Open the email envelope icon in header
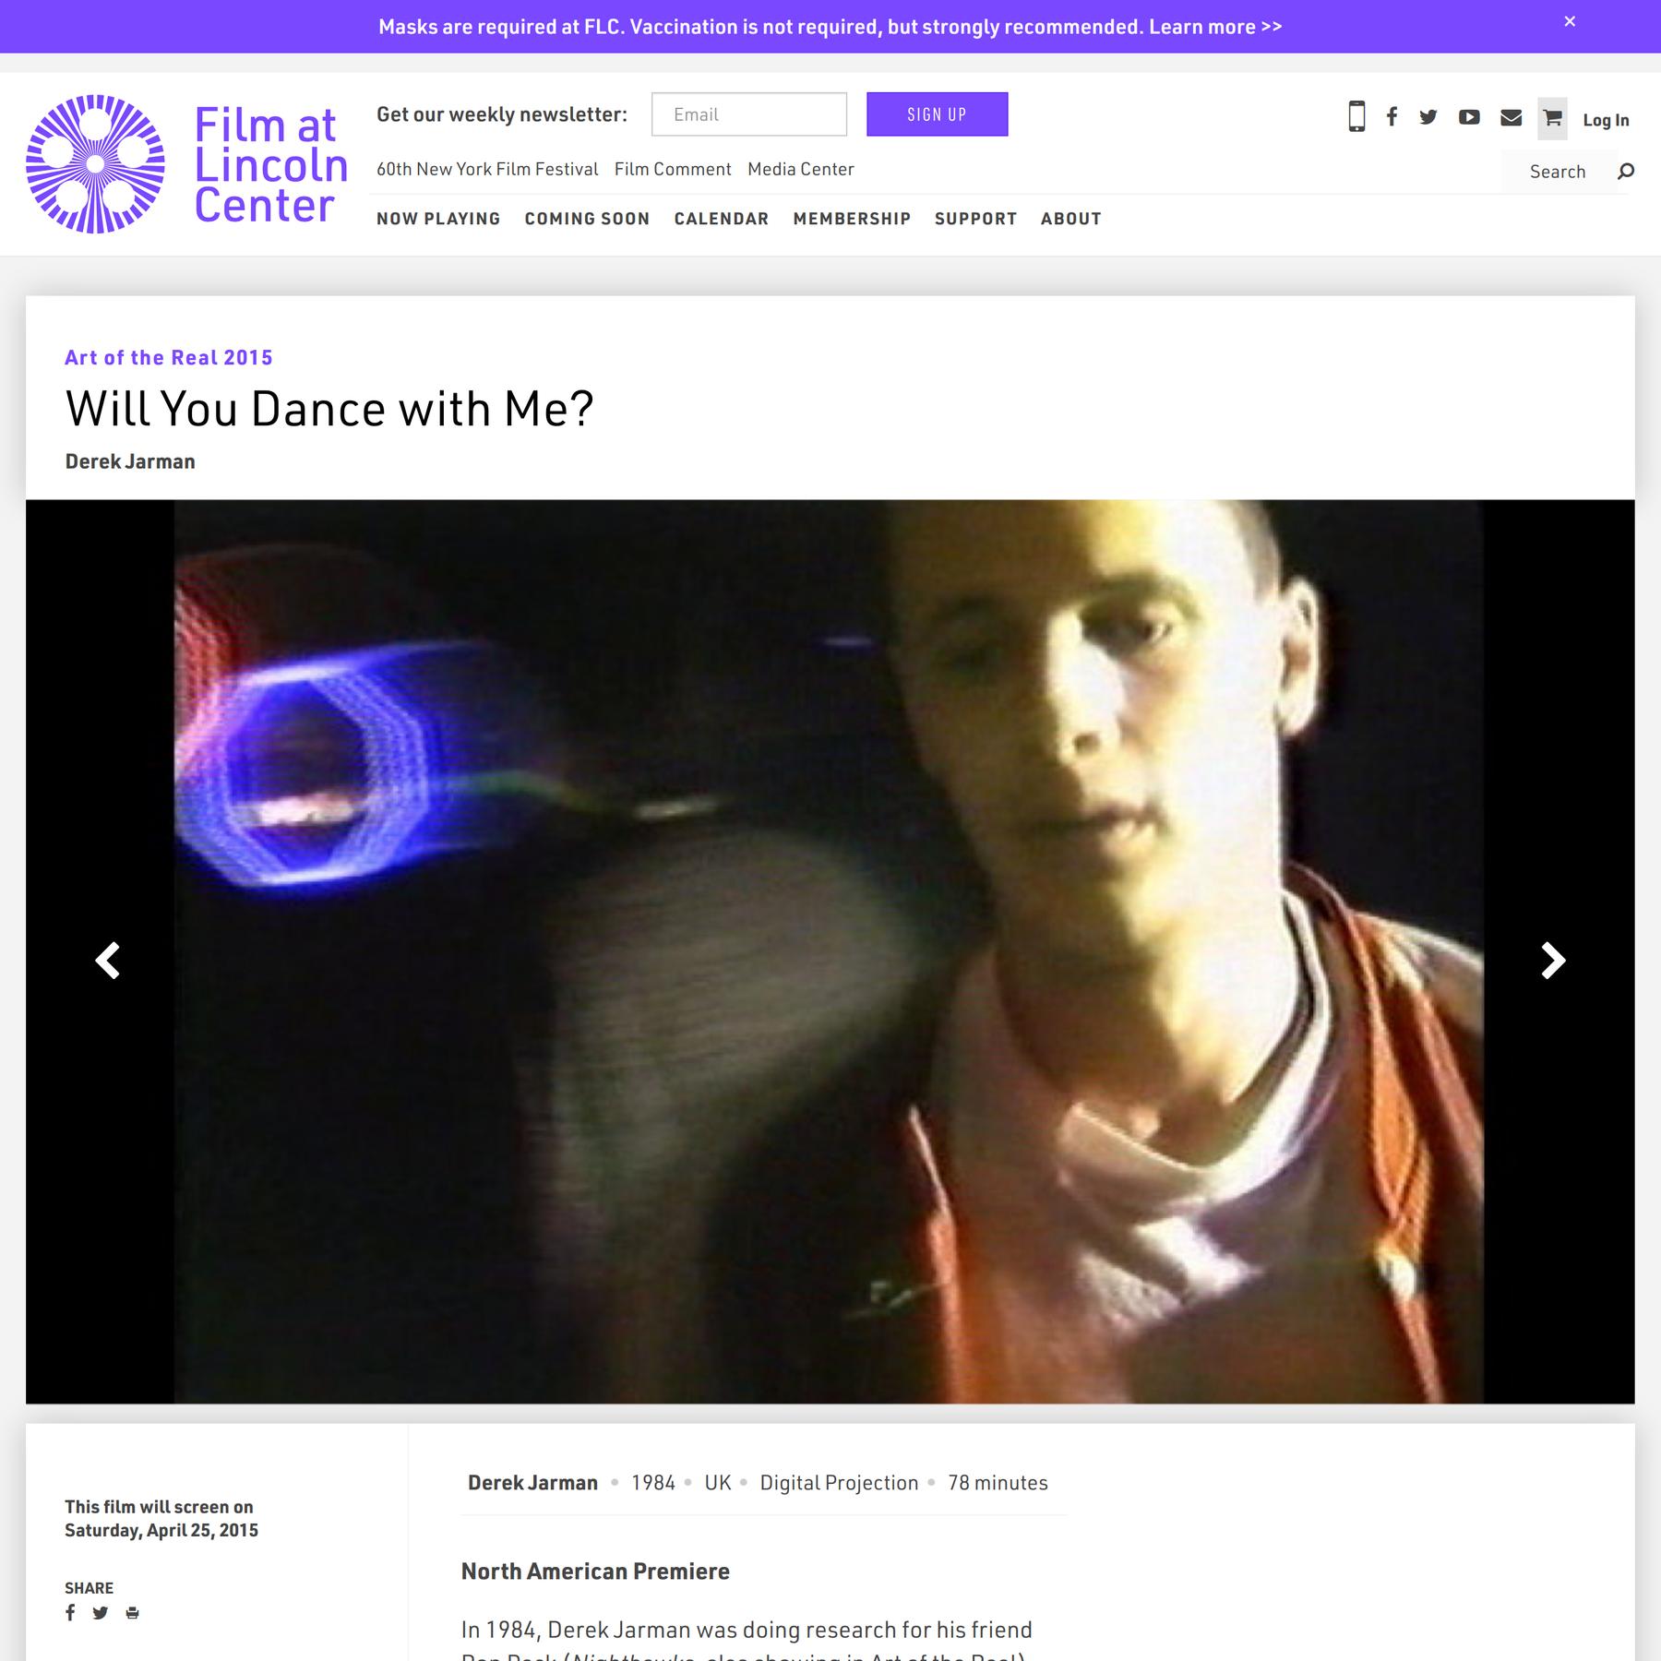 pyautogui.click(x=1511, y=117)
